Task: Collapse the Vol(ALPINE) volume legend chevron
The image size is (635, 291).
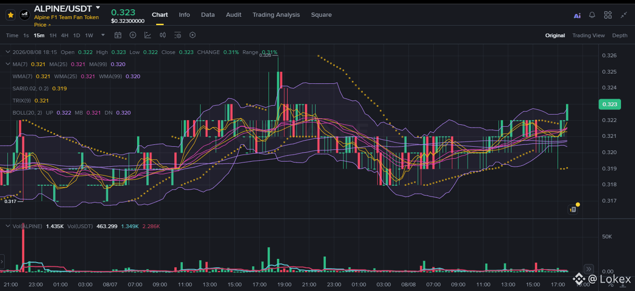Action: click(7, 226)
